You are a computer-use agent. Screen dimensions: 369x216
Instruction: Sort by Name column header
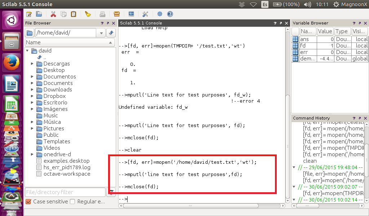(x=70, y=42)
